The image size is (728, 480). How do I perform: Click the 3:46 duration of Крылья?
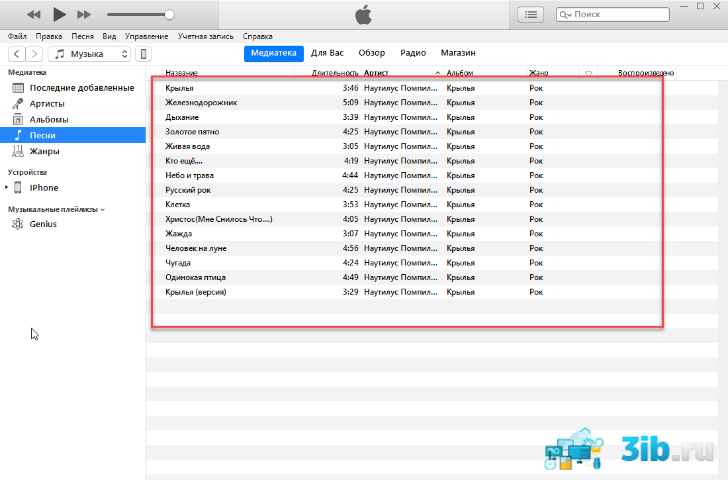click(351, 88)
